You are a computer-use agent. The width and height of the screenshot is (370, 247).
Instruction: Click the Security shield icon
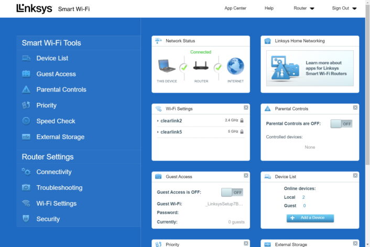(26, 219)
